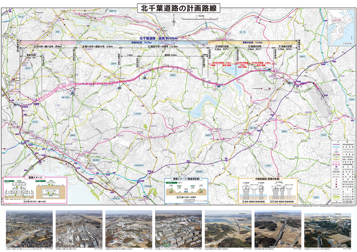Image resolution: width=357 pixels, height=252 pixels.
Task: Click the orange 事業中区間 13.5km band
Action: pyautogui.click(x=253, y=43)
